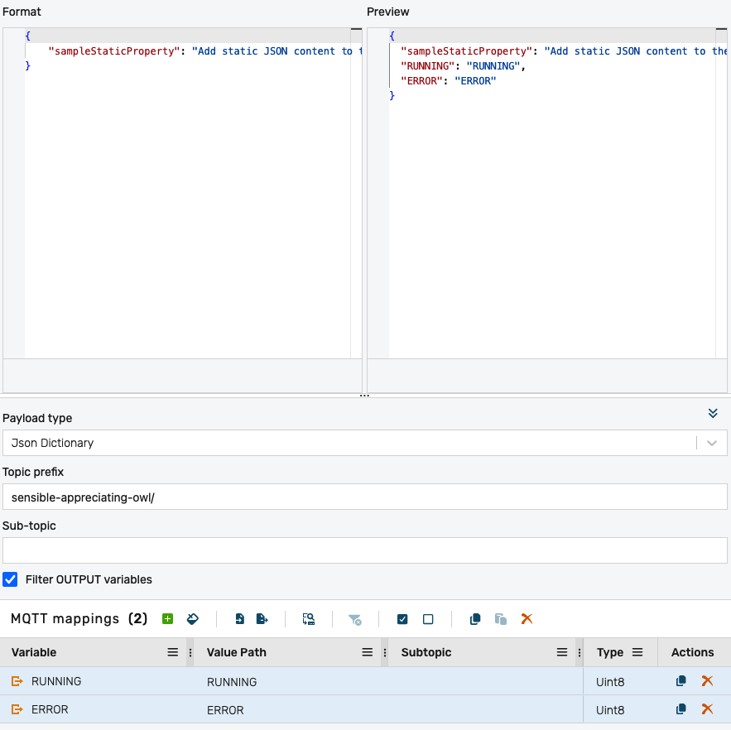Select all mapping rows
Viewport: 731px width, 730px height.
[x=402, y=619]
